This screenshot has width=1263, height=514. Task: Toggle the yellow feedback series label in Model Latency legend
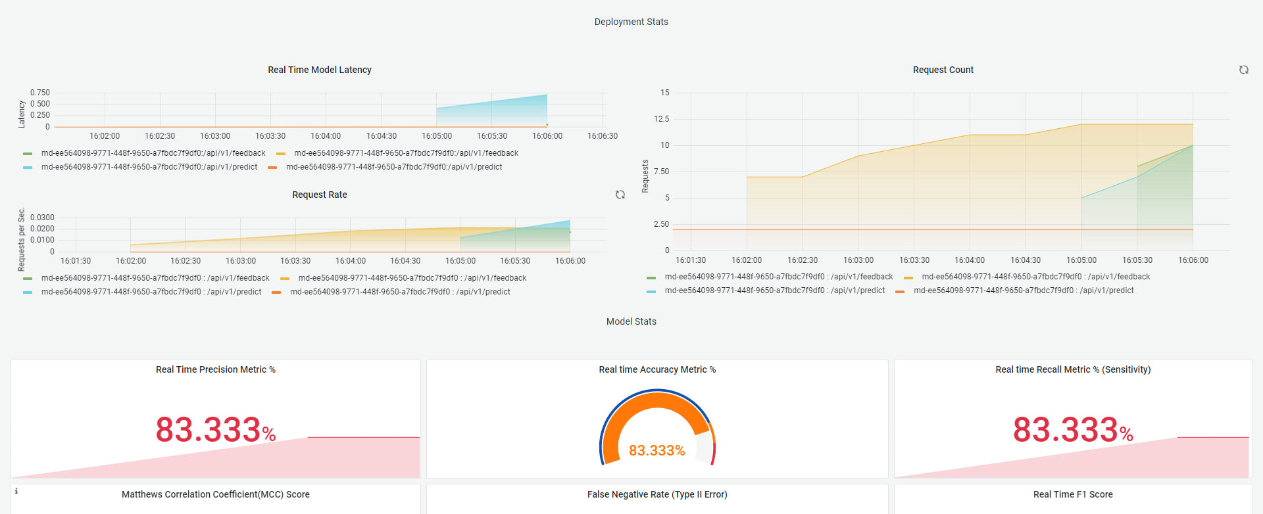(406, 153)
